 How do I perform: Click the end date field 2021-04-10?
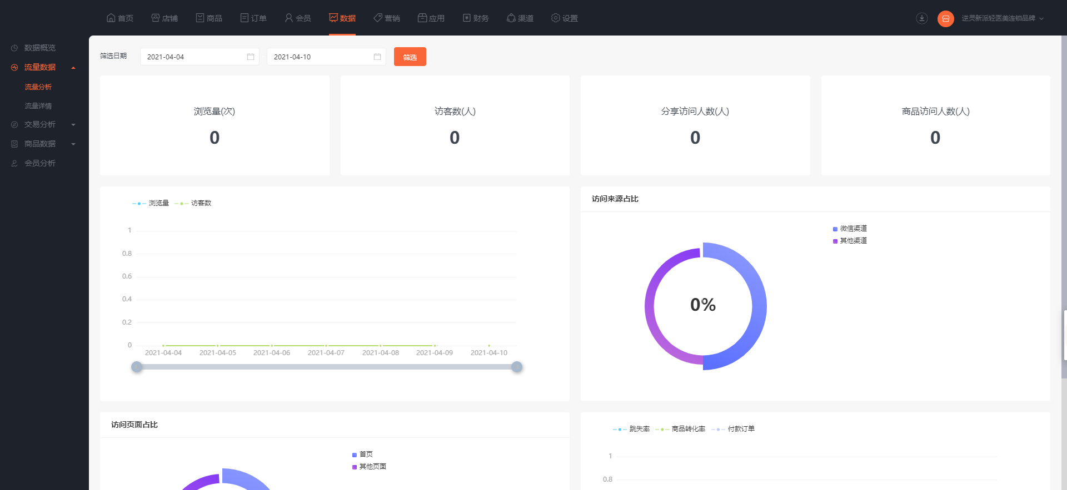[326, 57]
